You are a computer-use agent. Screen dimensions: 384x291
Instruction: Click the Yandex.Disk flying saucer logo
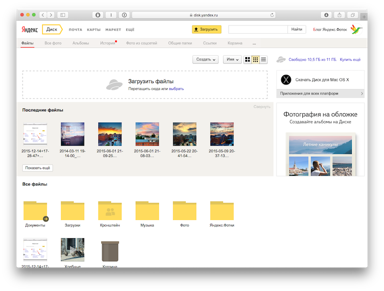point(281,60)
